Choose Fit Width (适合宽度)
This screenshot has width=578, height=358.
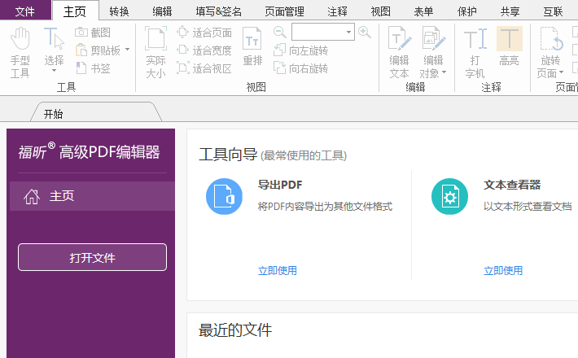click(204, 50)
